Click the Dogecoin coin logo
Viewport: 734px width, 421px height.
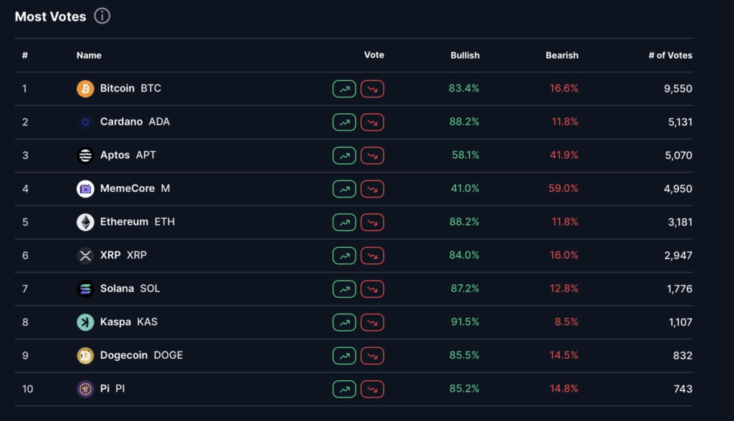pos(85,356)
